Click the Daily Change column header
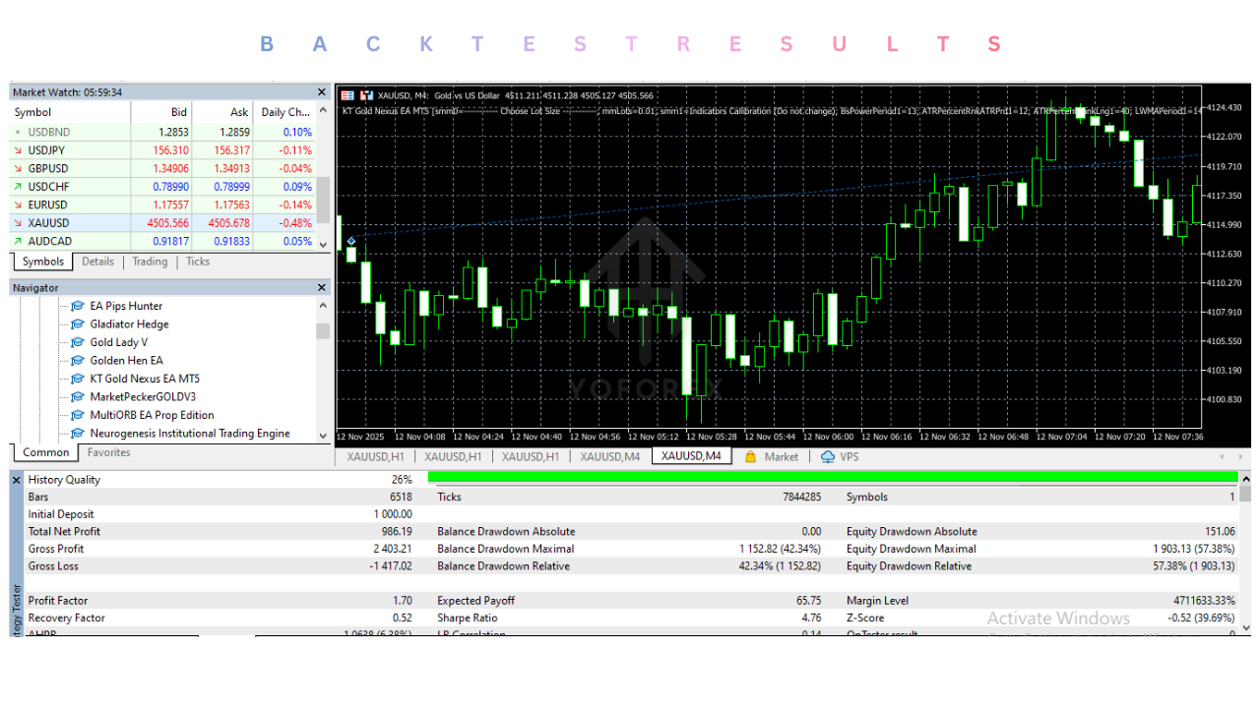The width and height of the screenshot is (1260, 708). (x=285, y=112)
